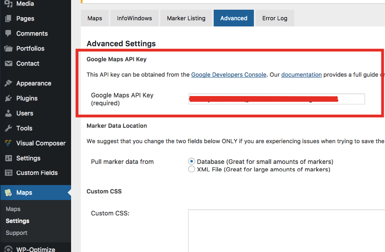
Task: Click the Visual Composer icon
Action: point(8,143)
